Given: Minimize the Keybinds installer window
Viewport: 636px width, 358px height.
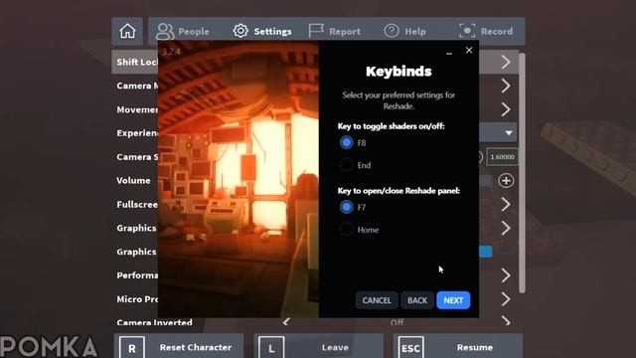Looking at the screenshot, I should [449, 53].
